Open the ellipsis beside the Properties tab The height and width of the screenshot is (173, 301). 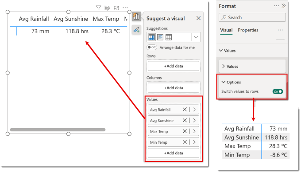280,30
